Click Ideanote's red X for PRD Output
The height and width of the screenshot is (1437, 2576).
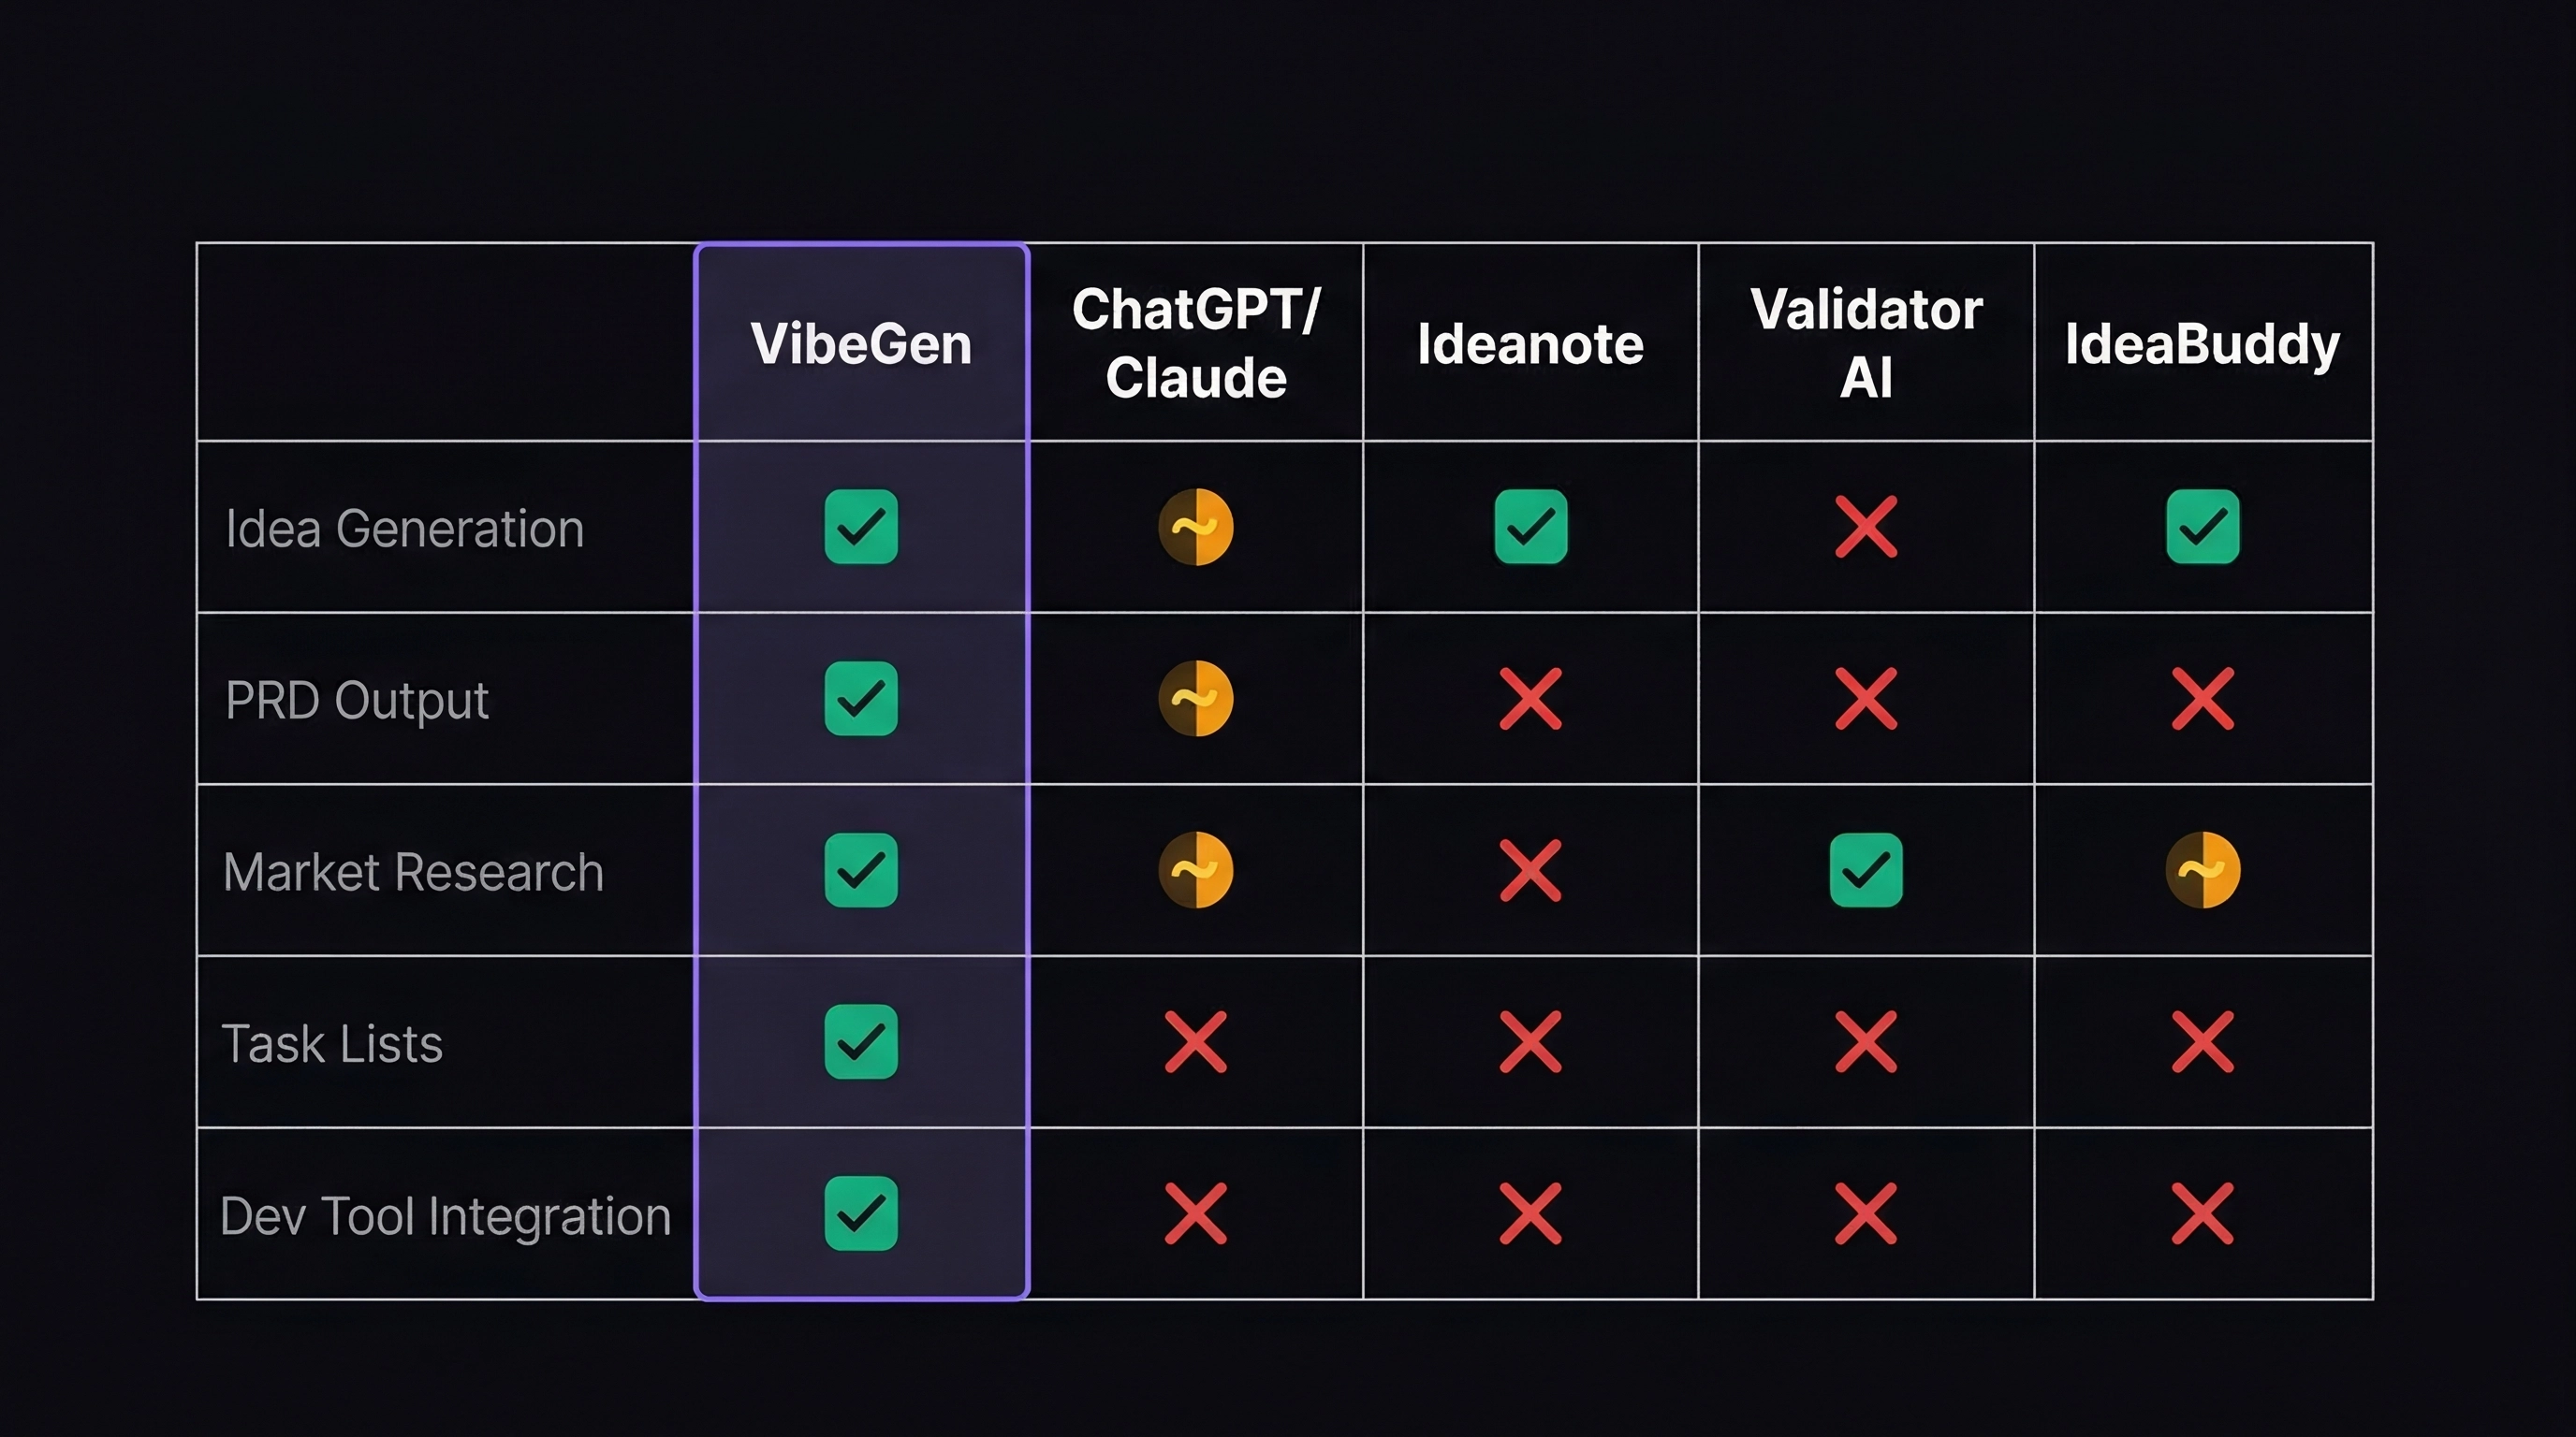pos(1530,699)
